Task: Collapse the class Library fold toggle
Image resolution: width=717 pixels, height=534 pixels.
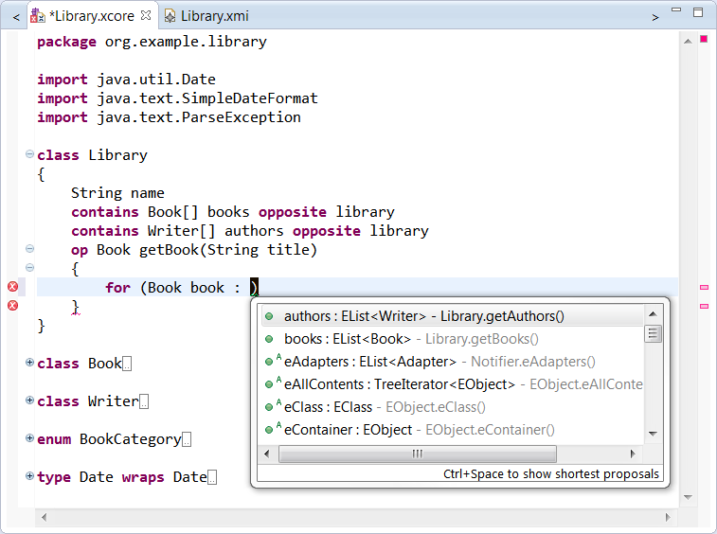Action: click(29, 154)
